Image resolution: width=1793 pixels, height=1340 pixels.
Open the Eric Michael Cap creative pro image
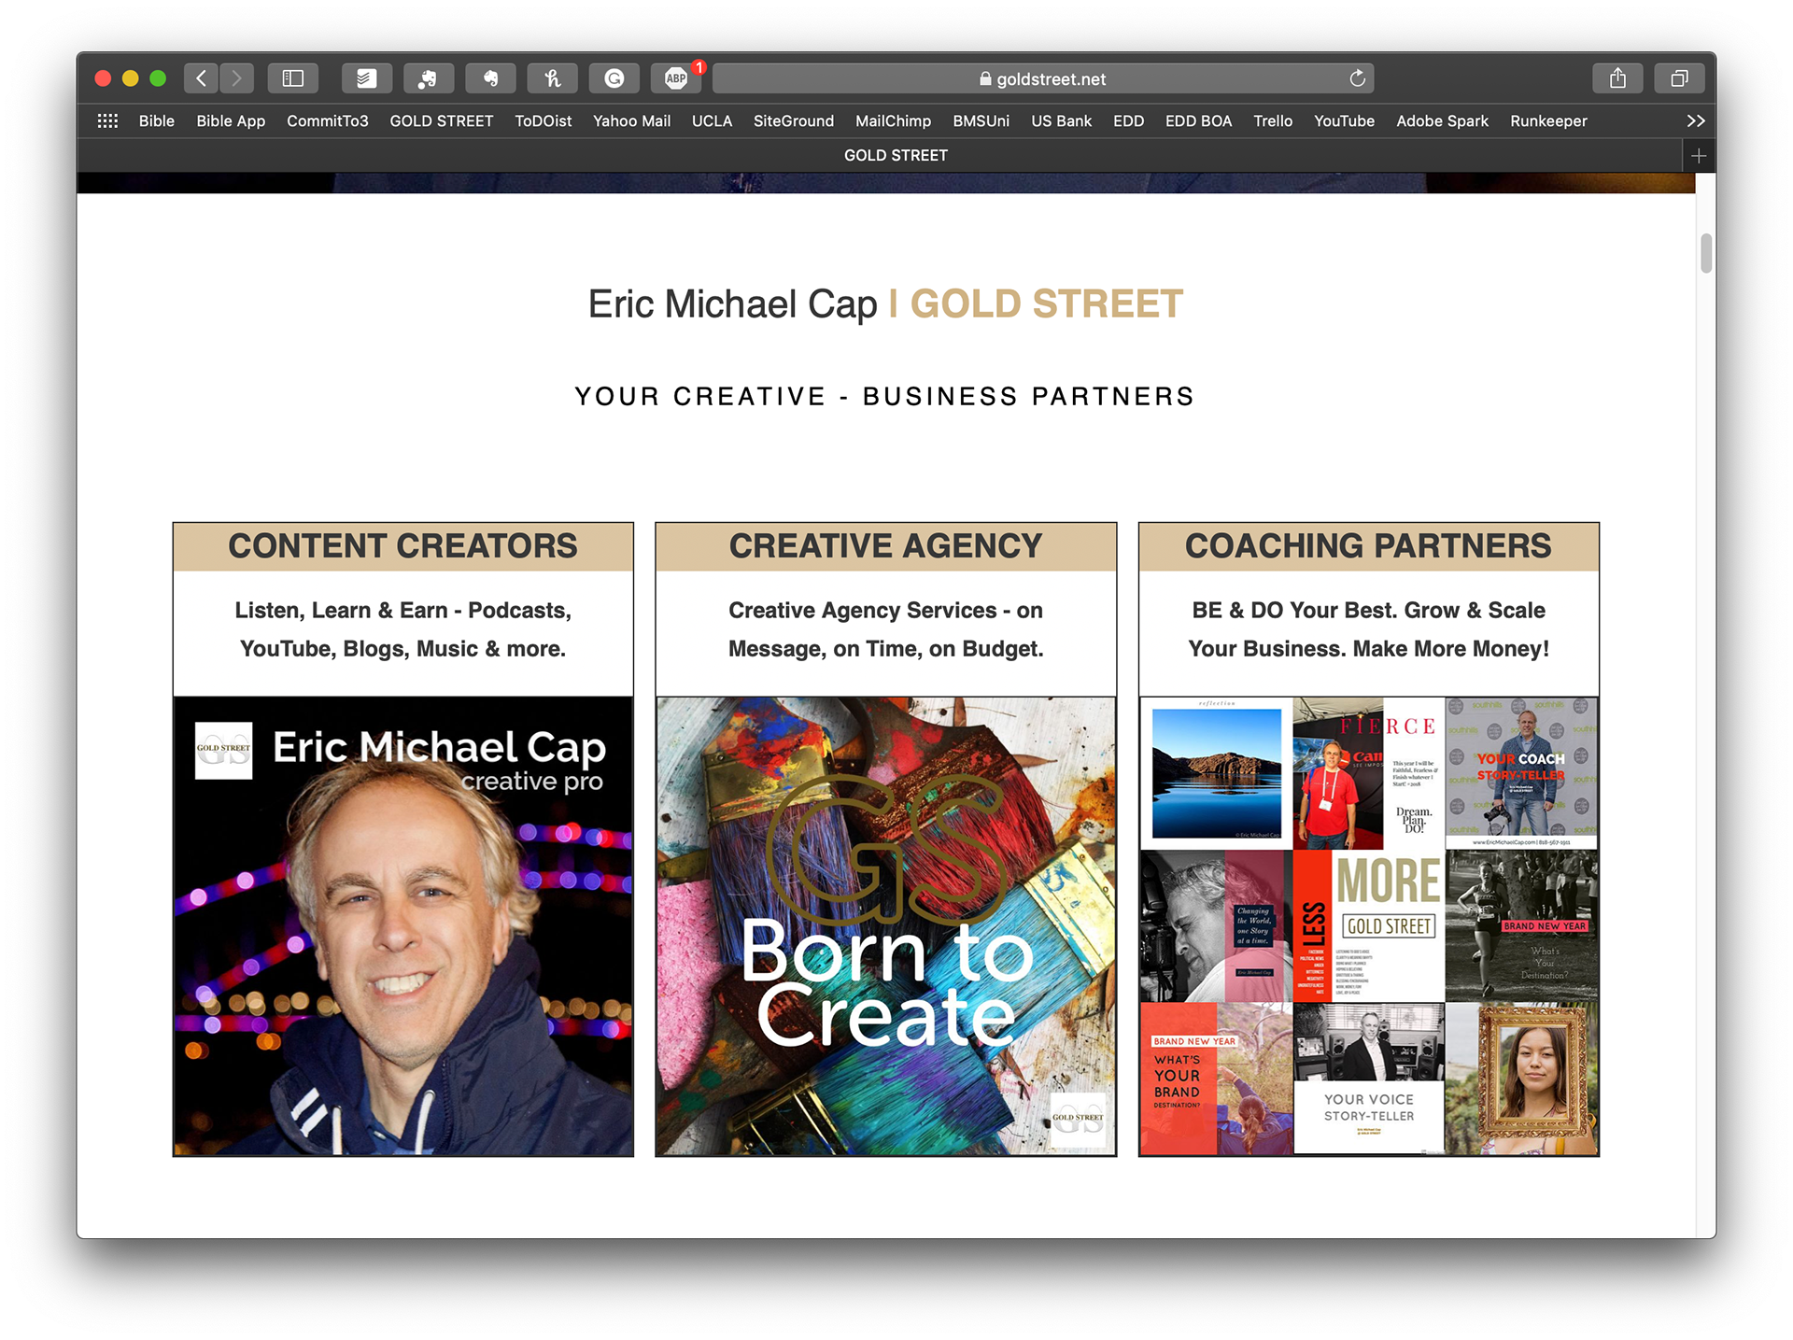(x=403, y=926)
